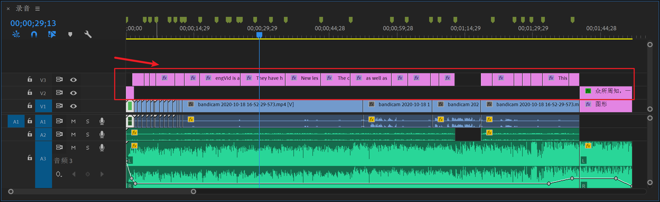Toggle sync lock on A1
Viewport: 660px width, 202px height.
coord(59,121)
